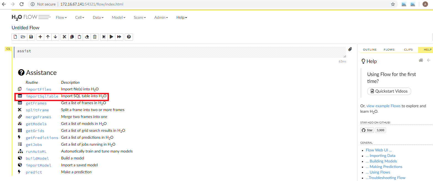The width and height of the screenshot is (433, 181).
Task: Click the importSqlTable routine link
Action: pos(42,96)
